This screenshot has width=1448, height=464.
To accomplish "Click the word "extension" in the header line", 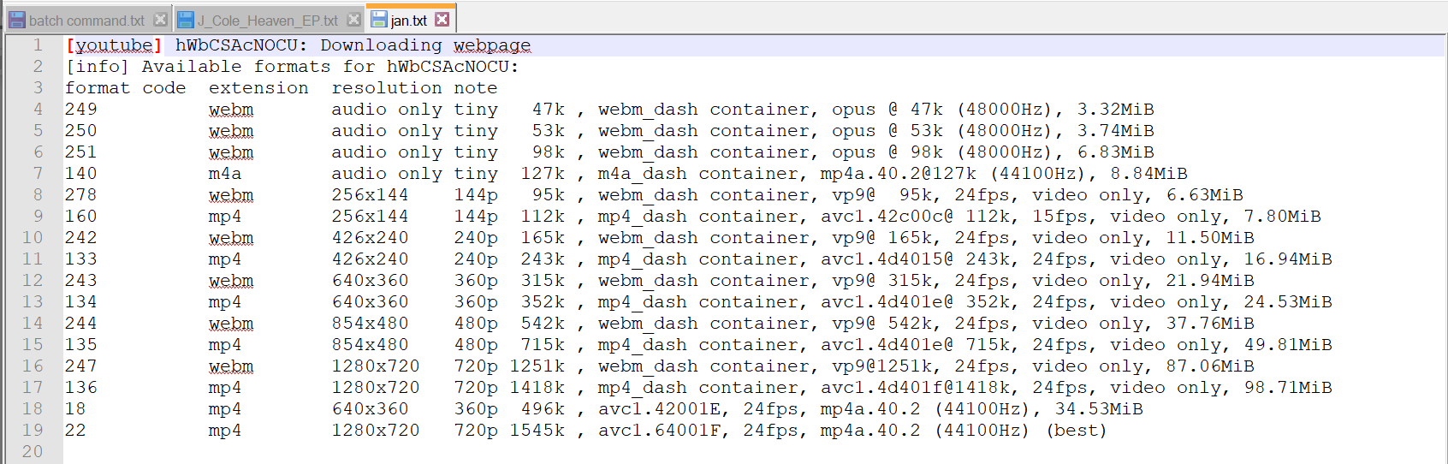I will coord(258,88).
